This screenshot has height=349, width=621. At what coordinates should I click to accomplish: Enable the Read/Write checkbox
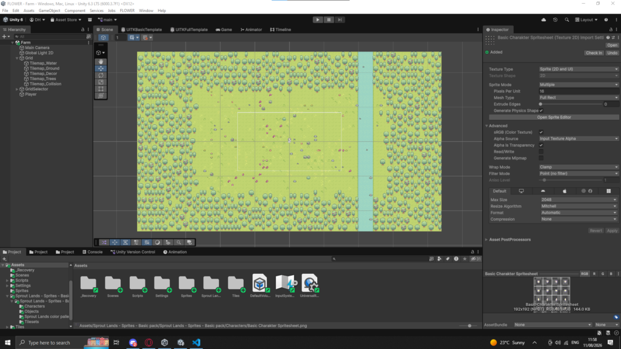(x=541, y=151)
